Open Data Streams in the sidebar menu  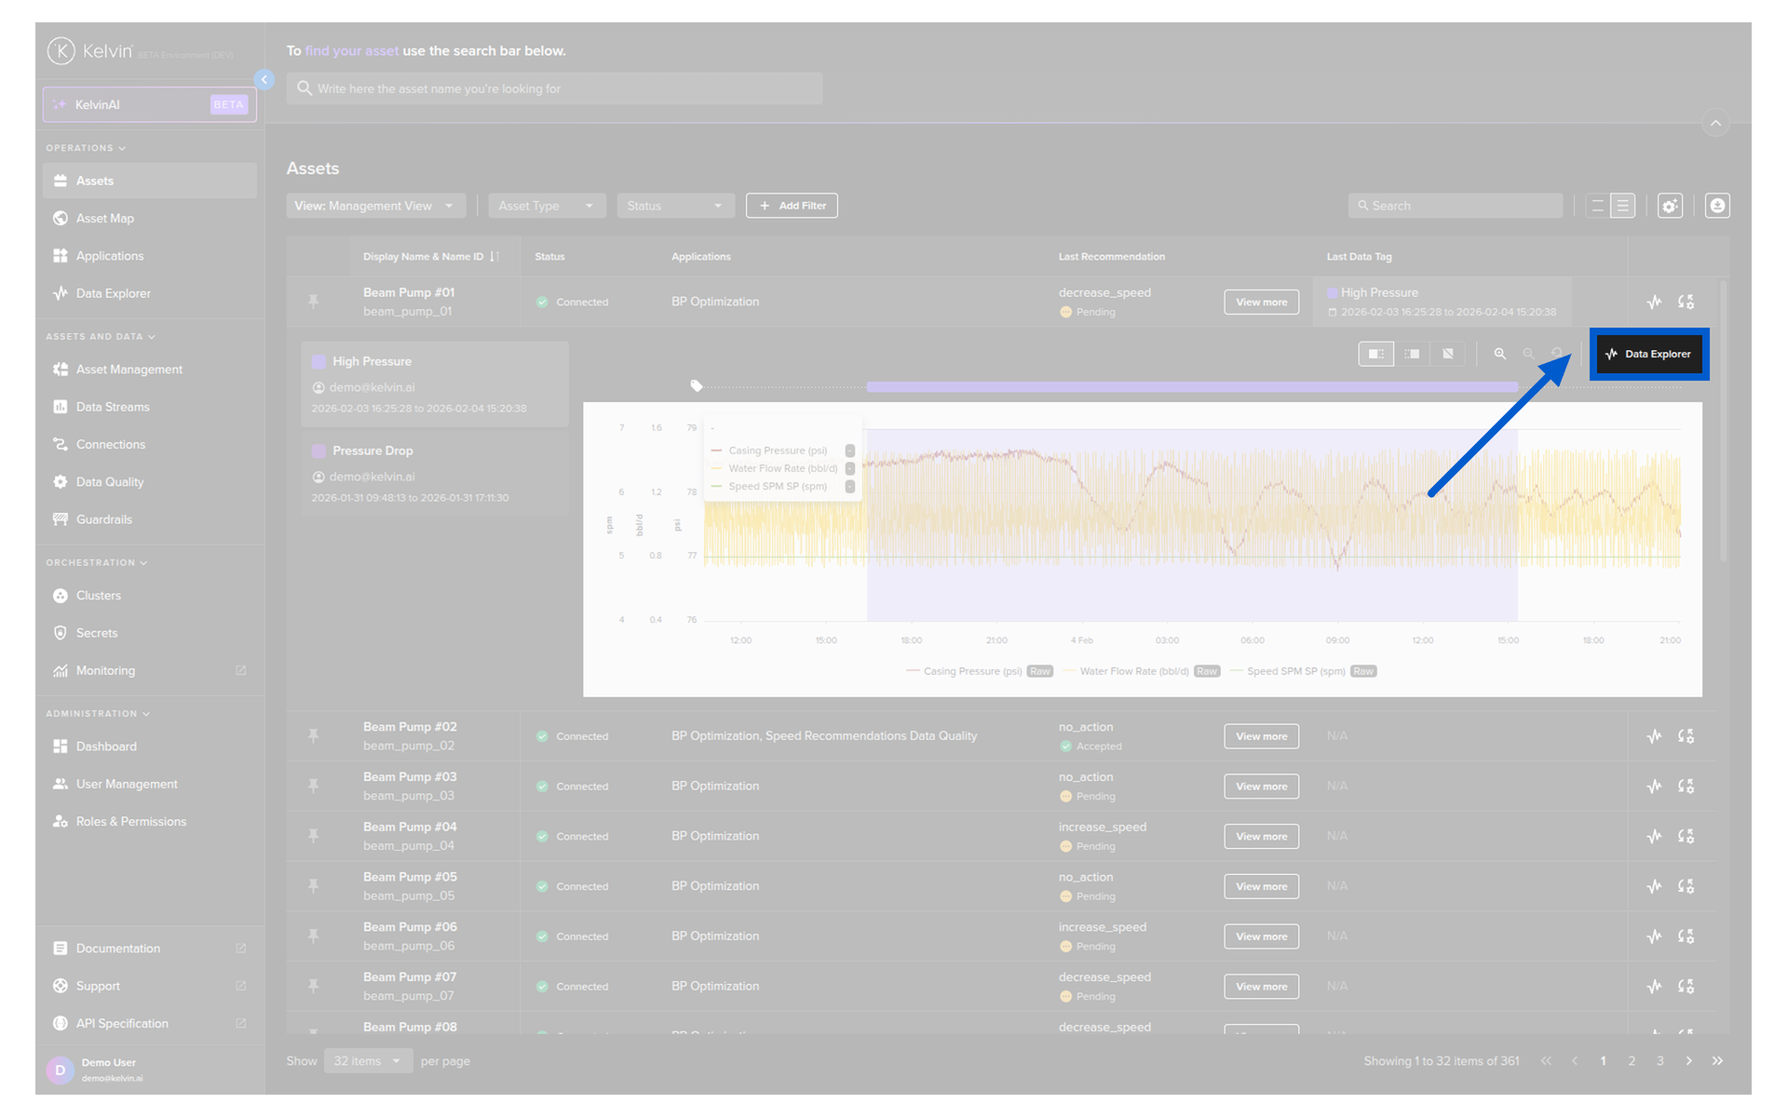pyautogui.click(x=113, y=407)
